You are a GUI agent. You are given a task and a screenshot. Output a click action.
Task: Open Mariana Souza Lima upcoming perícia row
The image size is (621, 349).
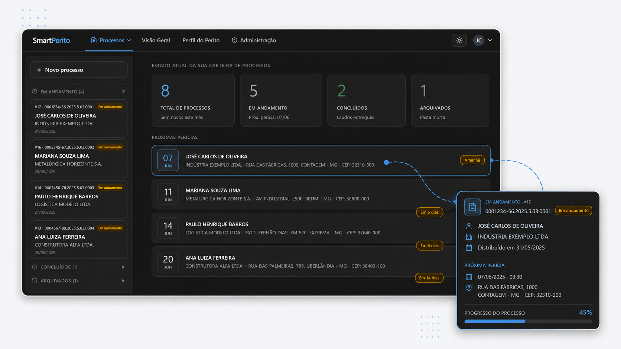(x=321, y=194)
